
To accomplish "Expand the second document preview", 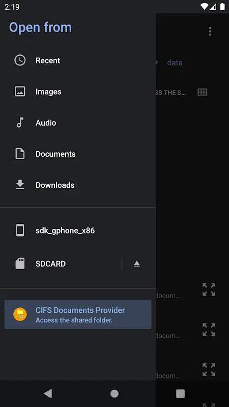I will (209, 329).
